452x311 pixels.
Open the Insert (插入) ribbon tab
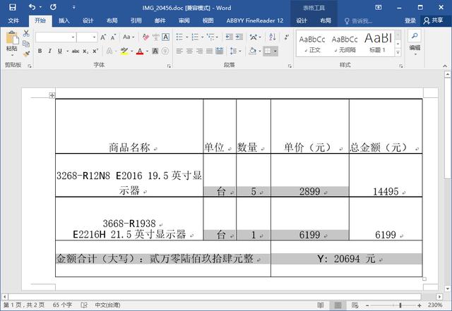tap(64, 21)
